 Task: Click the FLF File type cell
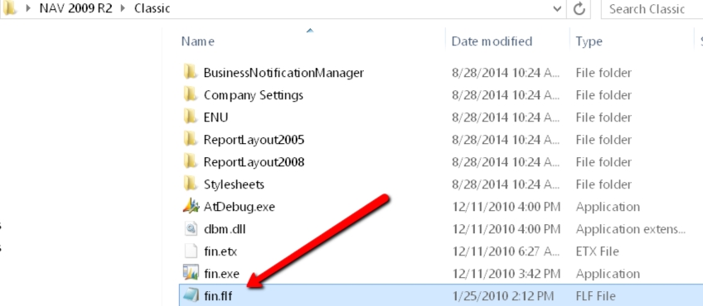coord(595,296)
